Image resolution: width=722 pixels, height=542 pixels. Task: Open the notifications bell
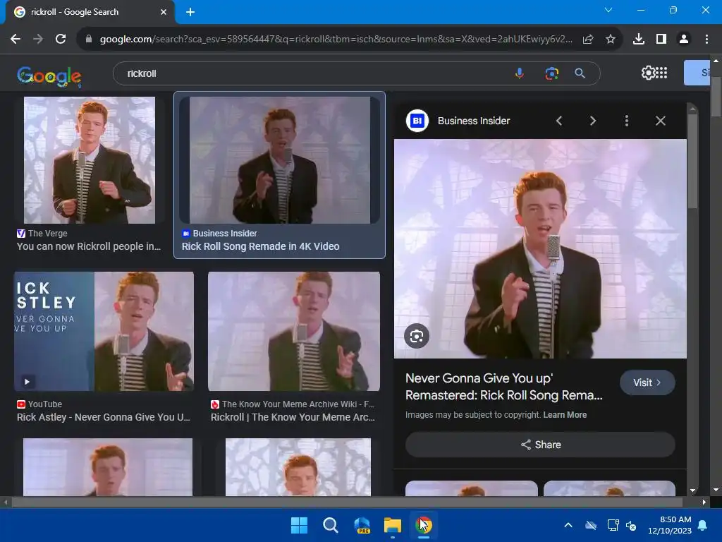(x=703, y=525)
